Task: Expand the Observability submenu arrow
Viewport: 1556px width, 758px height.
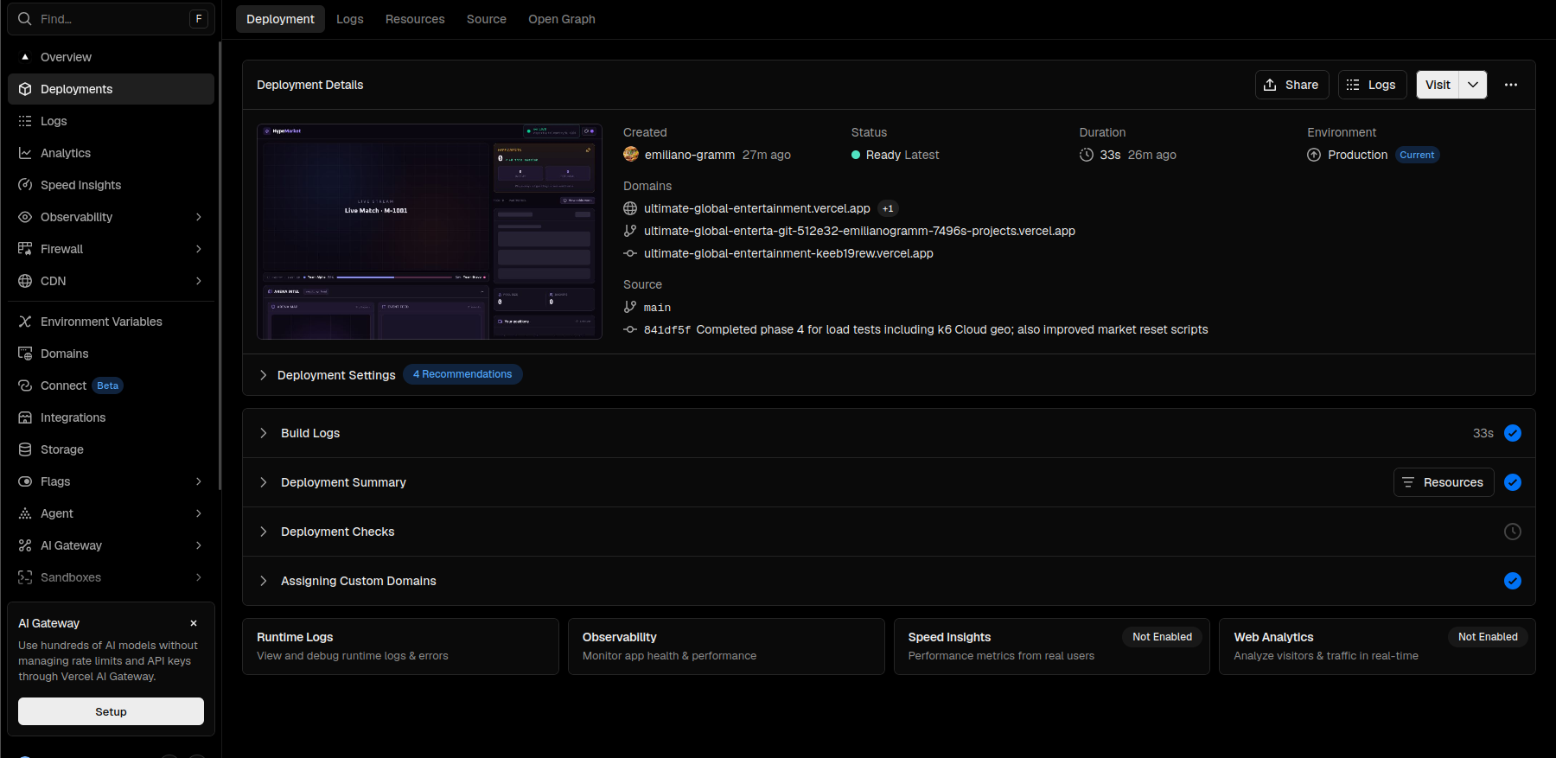Action: [199, 217]
